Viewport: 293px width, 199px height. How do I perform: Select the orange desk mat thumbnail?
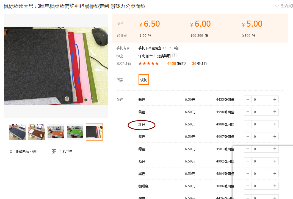[56, 132]
